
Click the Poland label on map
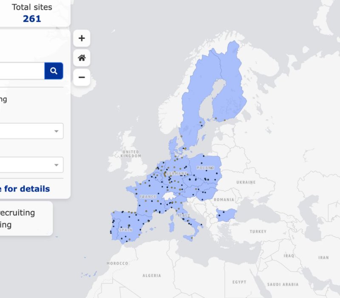(x=205, y=168)
